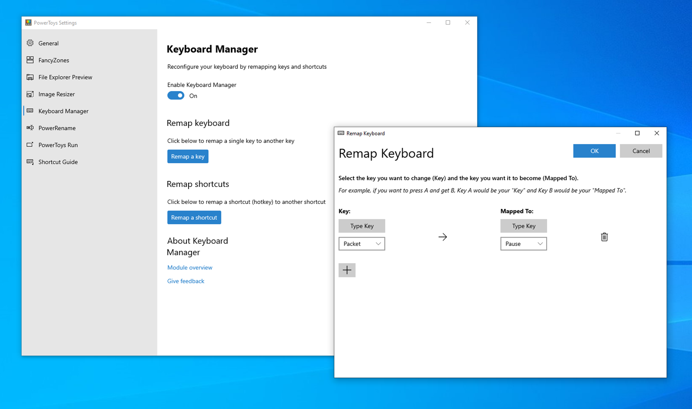The height and width of the screenshot is (409, 692).
Task: Click the PowerRename icon in sidebar
Action: (30, 128)
